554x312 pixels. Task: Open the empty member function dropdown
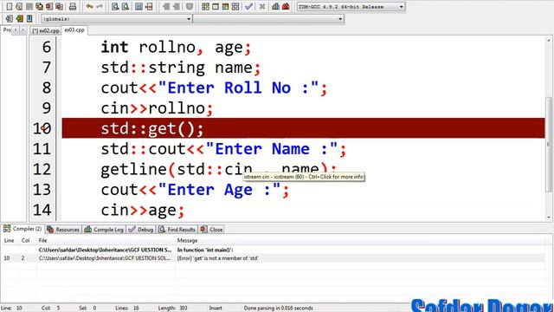coord(340,19)
